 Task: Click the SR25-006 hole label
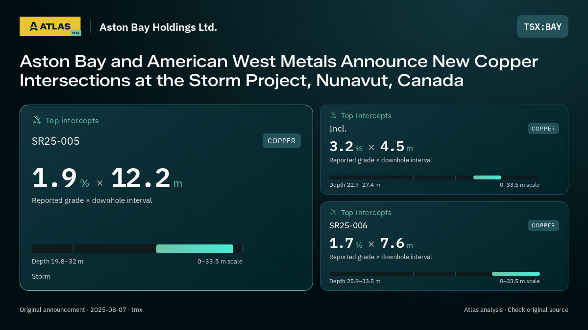[348, 225]
